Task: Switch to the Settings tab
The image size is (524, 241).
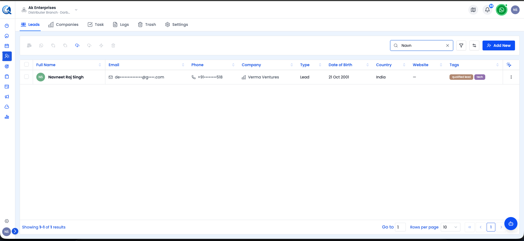Action: click(177, 25)
